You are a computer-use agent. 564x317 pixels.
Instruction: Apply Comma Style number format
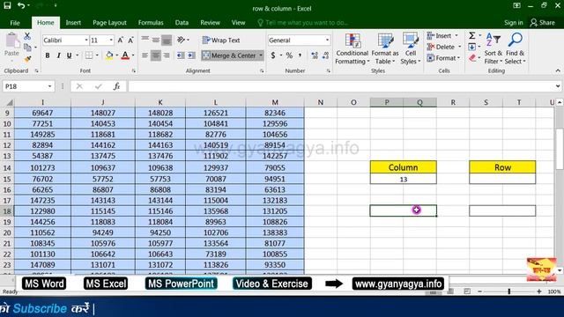point(300,55)
